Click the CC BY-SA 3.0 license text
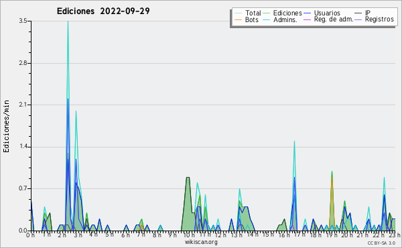This screenshot has height=248, width=402. click(x=381, y=243)
